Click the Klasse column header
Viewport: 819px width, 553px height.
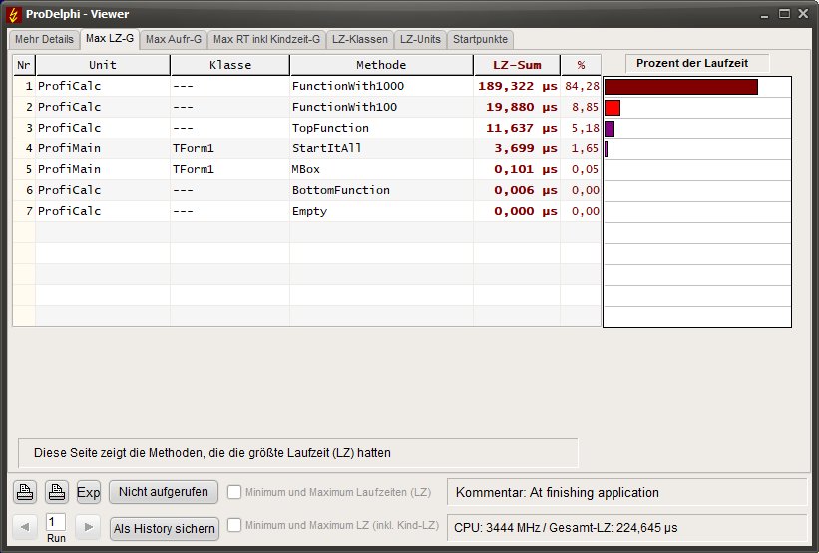(229, 65)
